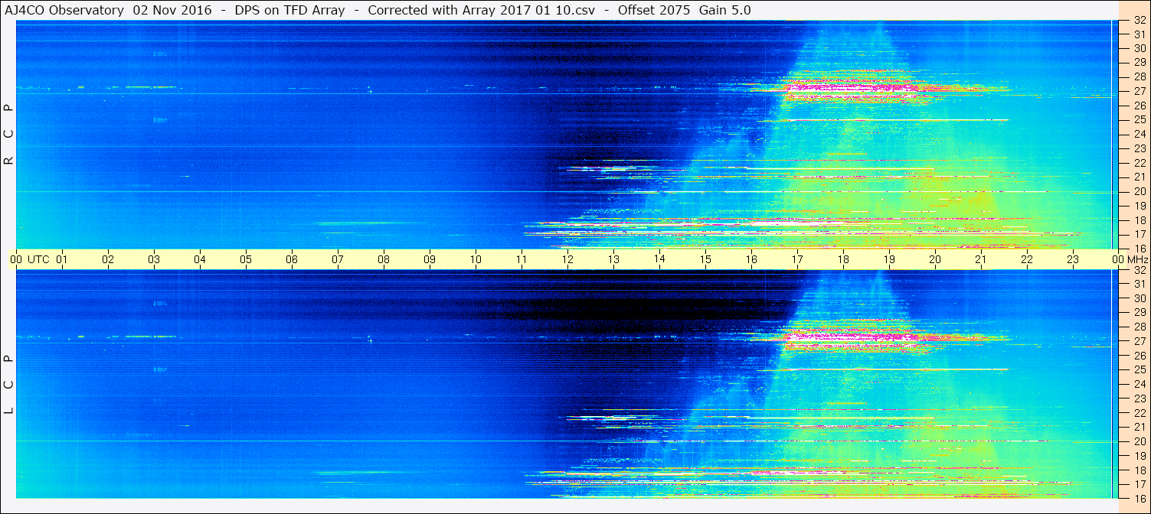1151x514 pixels.
Task: Click 31 MHz frequency label in LCP panel
Action: (1140, 285)
